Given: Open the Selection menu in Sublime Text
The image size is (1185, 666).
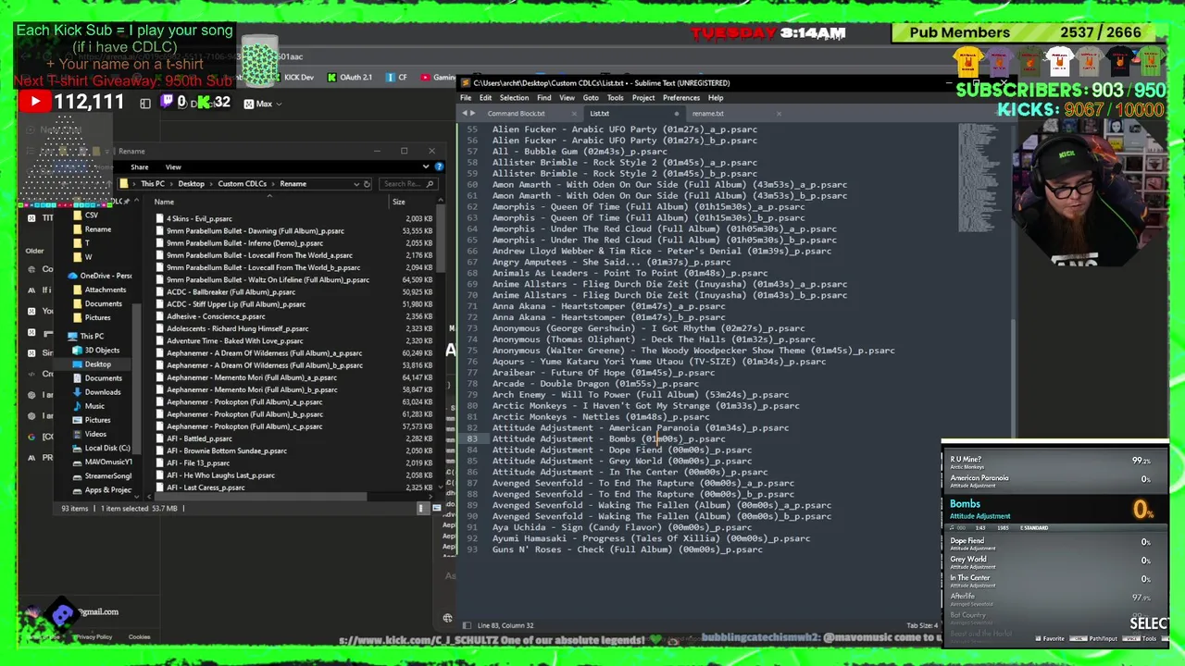Looking at the screenshot, I should pos(514,98).
